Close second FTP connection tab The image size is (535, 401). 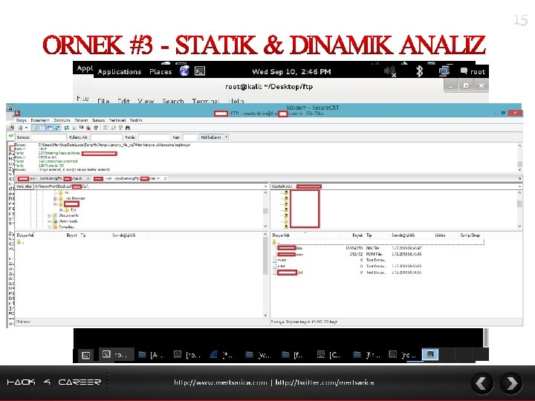click(x=165, y=178)
